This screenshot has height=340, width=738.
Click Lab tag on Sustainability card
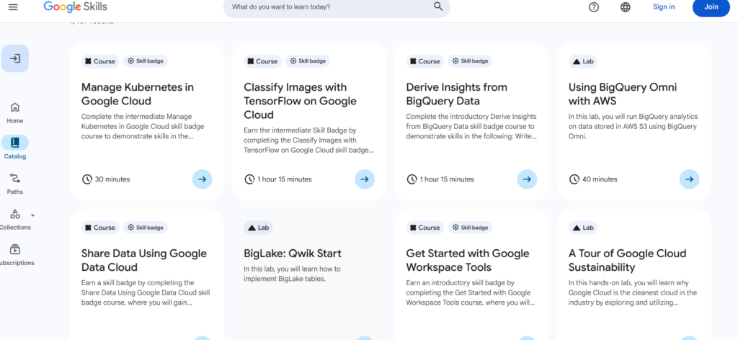click(x=583, y=228)
